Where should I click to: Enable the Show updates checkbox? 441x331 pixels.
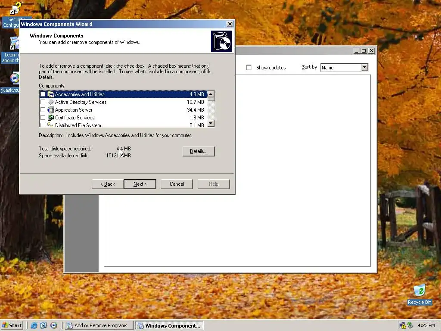point(249,67)
